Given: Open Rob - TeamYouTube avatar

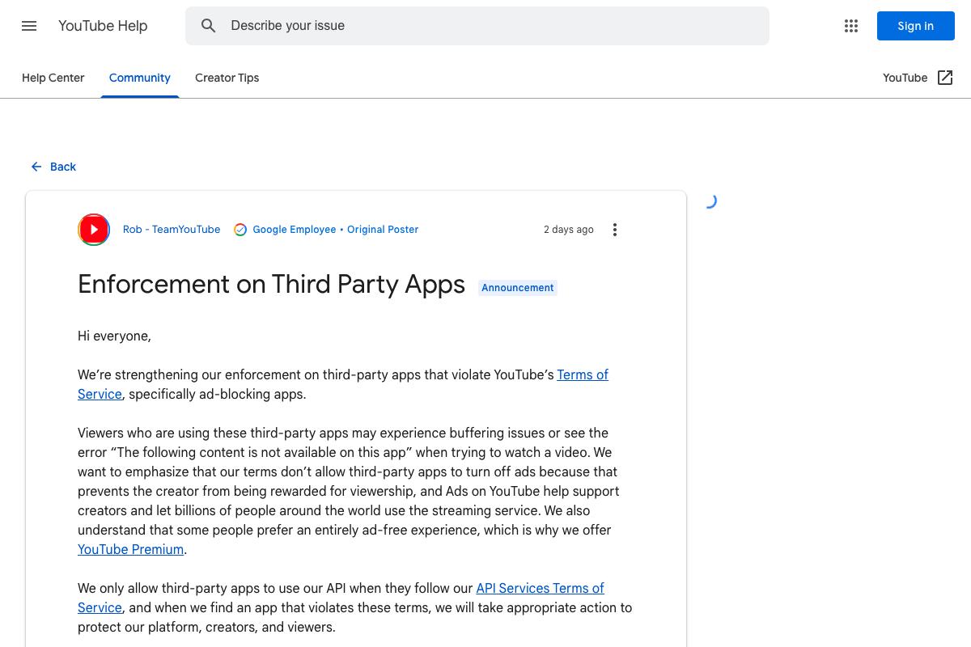Looking at the screenshot, I should click(x=94, y=230).
